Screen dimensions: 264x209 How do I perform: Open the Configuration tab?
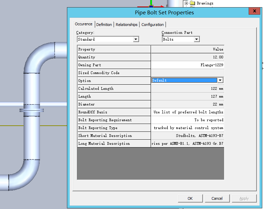[153, 25]
